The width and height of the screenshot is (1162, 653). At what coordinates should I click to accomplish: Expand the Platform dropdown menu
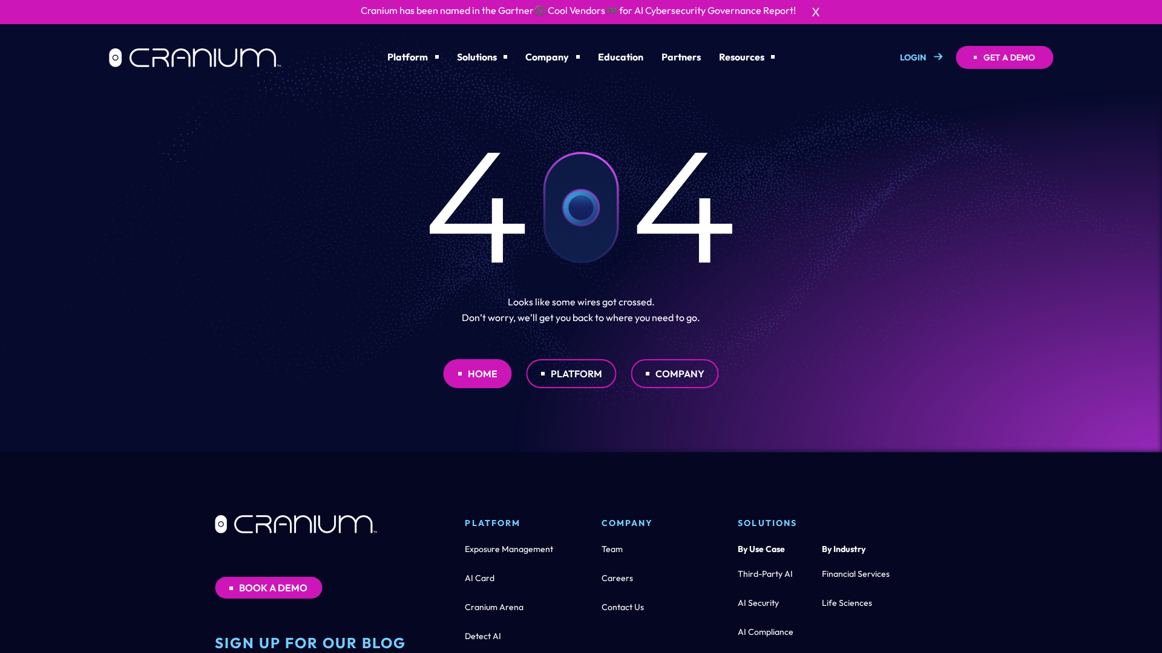[x=413, y=57]
